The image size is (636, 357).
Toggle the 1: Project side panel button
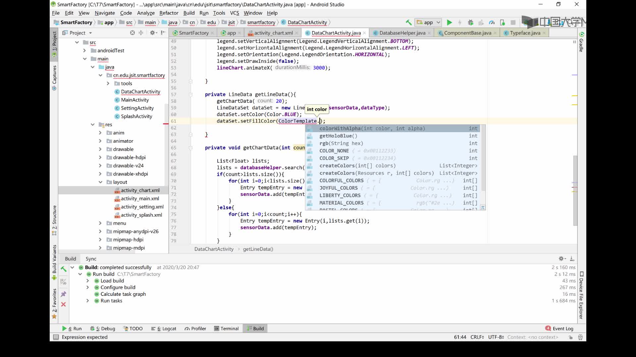(54, 44)
